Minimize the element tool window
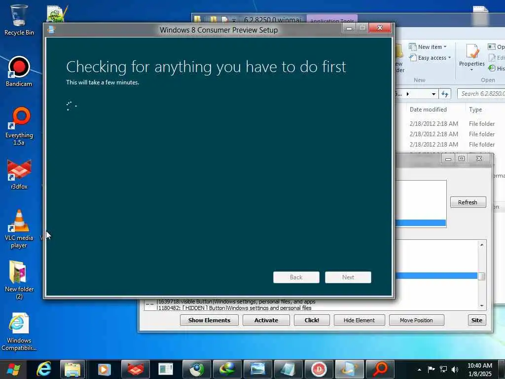The height and width of the screenshot is (379, 505). 448,158
